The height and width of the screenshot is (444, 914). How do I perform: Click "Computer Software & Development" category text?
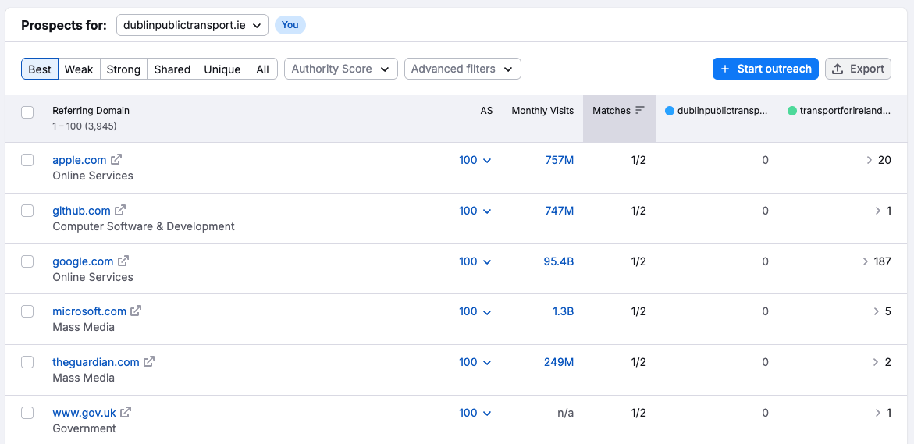pyautogui.click(x=144, y=226)
